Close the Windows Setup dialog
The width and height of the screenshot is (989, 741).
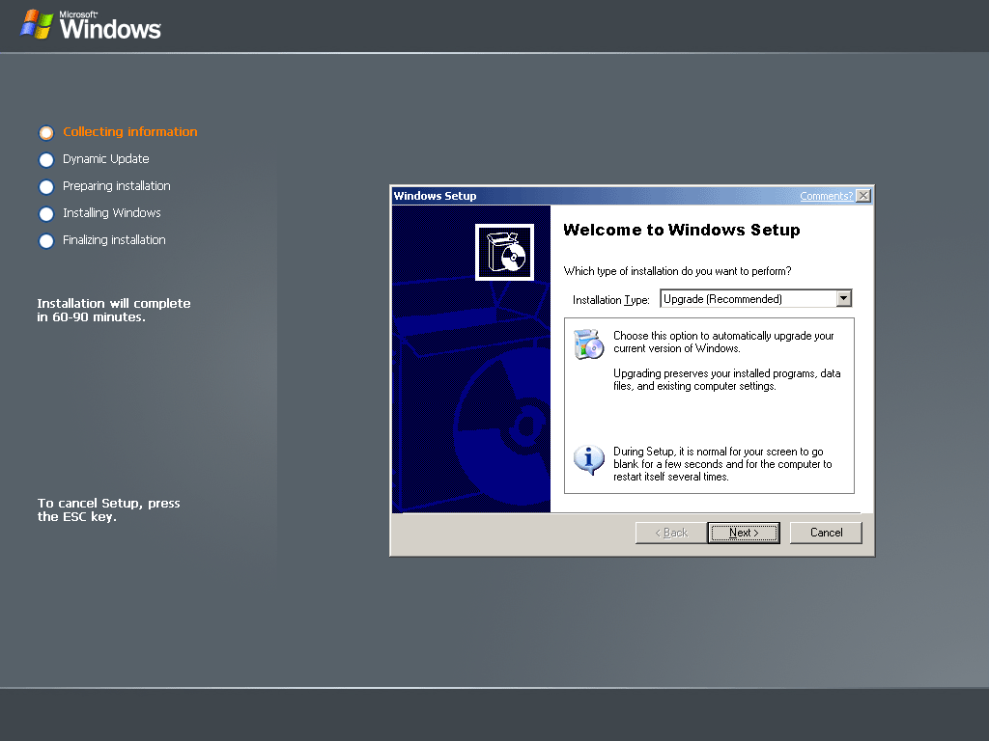coord(863,196)
